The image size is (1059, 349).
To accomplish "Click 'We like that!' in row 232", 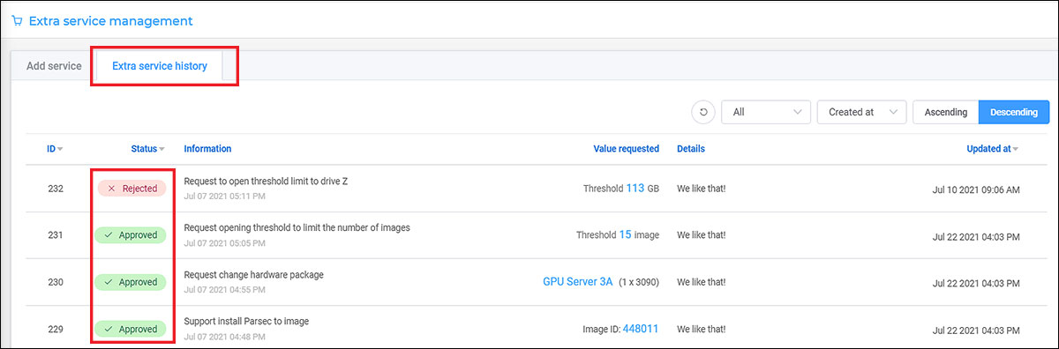I will [x=701, y=189].
